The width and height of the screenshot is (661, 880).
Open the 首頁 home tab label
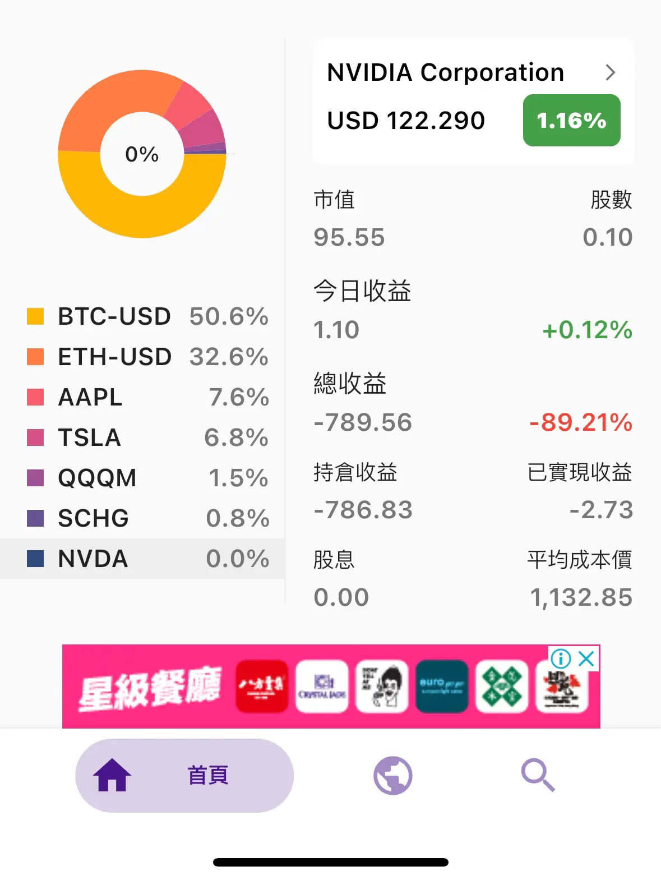point(208,775)
